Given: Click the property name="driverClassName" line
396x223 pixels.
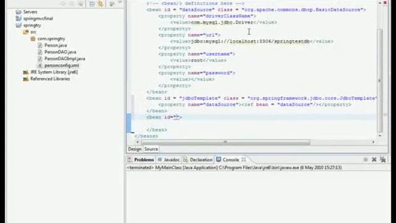Looking at the screenshot, I should (207, 16).
